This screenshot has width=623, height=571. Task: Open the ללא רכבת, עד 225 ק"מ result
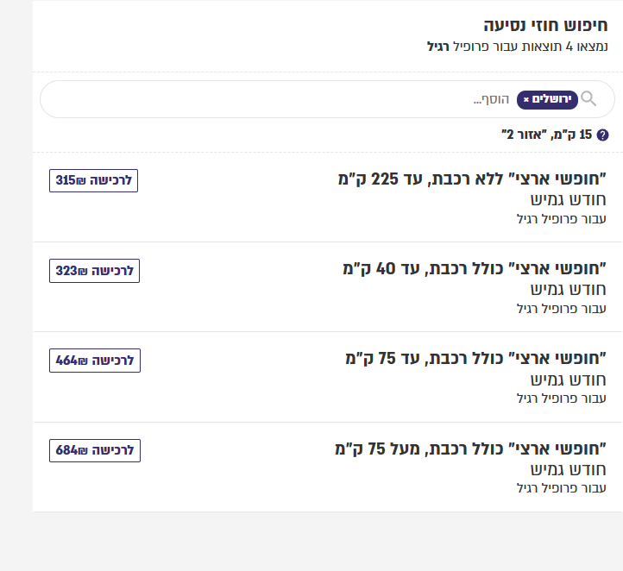(x=472, y=179)
